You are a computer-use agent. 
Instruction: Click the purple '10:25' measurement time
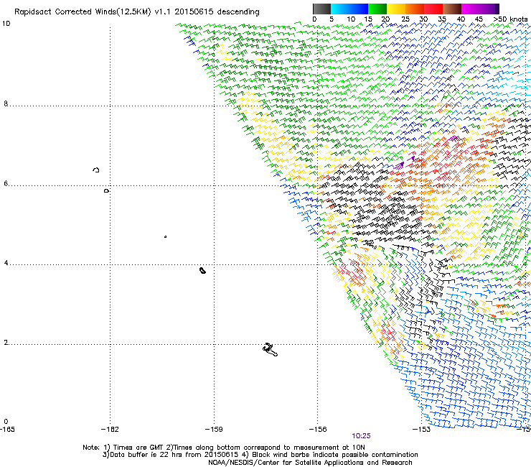click(x=362, y=436)
